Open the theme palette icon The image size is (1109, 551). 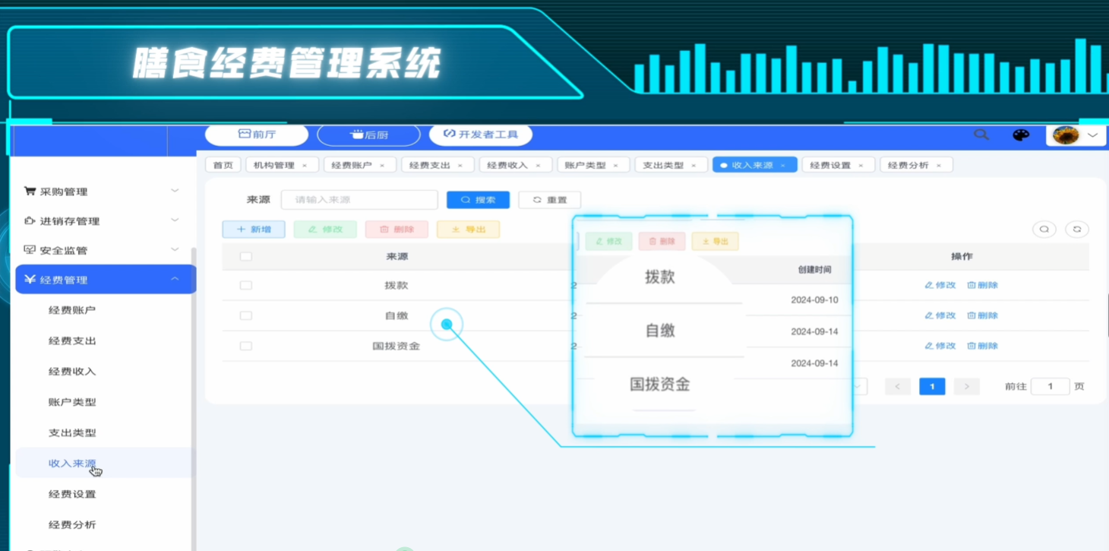click(x=1021, y=135)
